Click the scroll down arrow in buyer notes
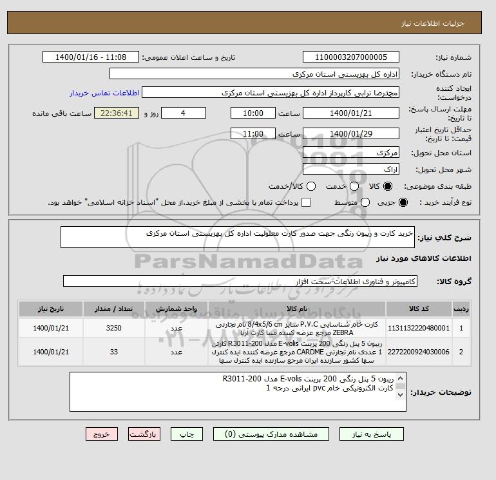 pyautogui.click(x=400, y=394)
